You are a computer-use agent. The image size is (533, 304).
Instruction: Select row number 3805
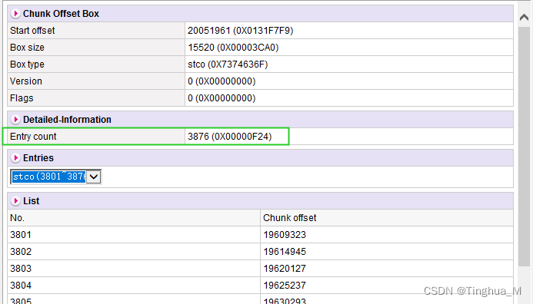coord(21,301)
